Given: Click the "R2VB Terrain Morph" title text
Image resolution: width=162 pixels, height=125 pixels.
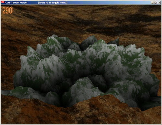Looking at the screenshot, I should click(x=16, y=3).
